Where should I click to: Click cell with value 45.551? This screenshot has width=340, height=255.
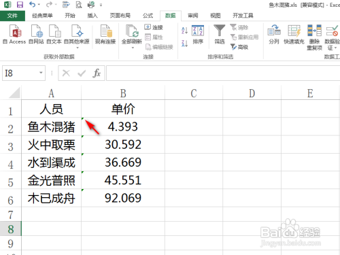coord(123,180)
